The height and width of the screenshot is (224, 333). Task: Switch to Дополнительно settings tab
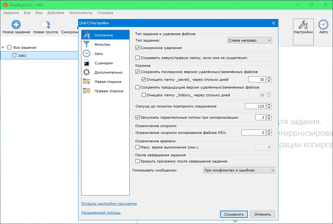[105, 72]
